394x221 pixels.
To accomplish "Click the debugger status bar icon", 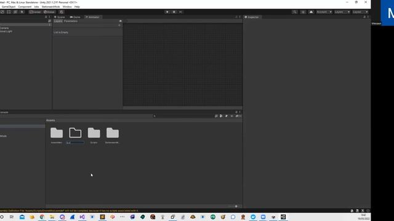I will (x=352, y=211).
